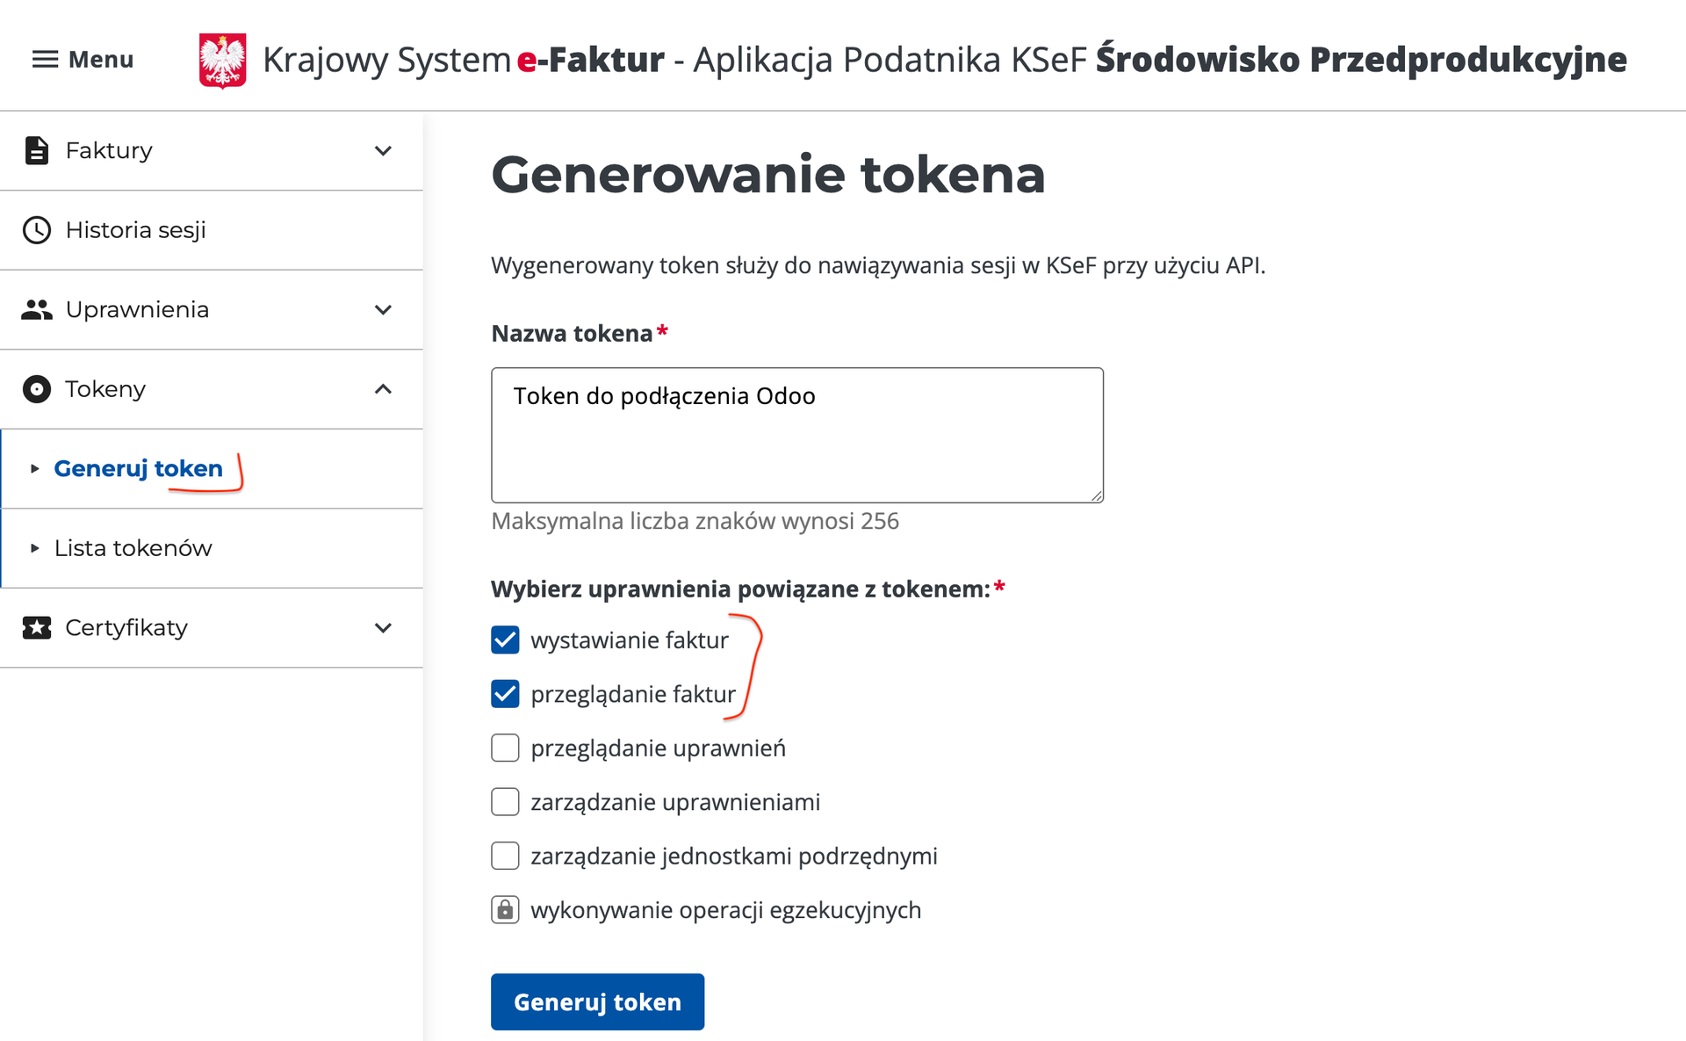Click the Polish eagle emblem logo
1686x1041 pixels.
(x=222, y=61)
